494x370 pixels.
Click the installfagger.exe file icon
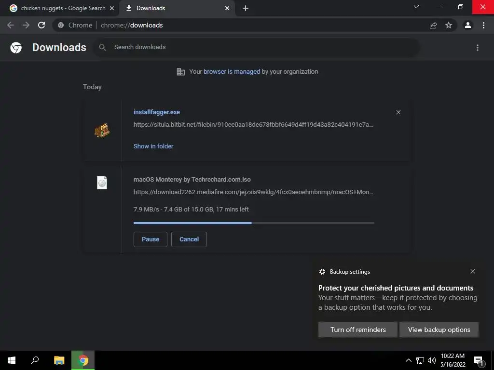coord(102,130)
